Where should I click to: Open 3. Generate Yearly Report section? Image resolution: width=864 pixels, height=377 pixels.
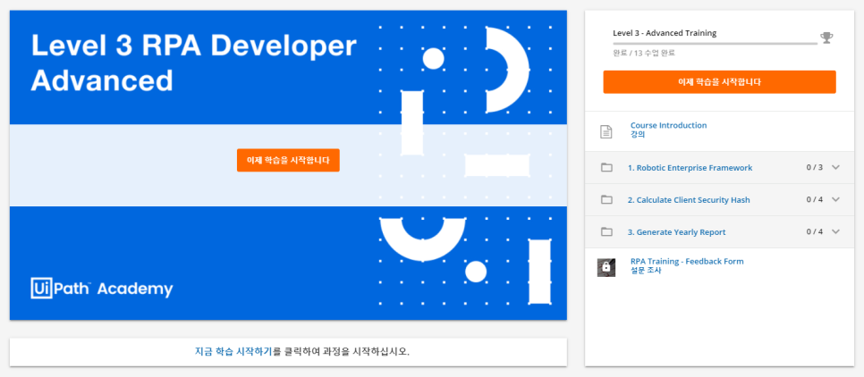coord(677,232)
